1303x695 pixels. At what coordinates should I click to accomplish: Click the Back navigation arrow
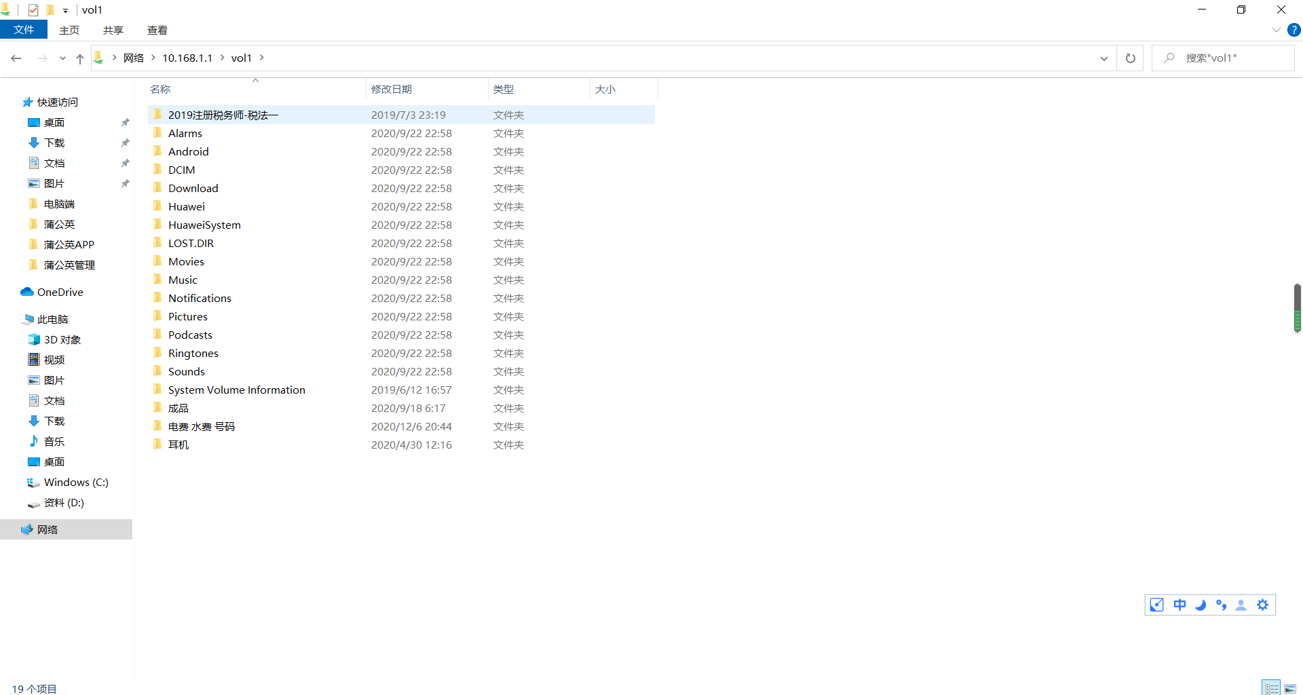(16, 58)
